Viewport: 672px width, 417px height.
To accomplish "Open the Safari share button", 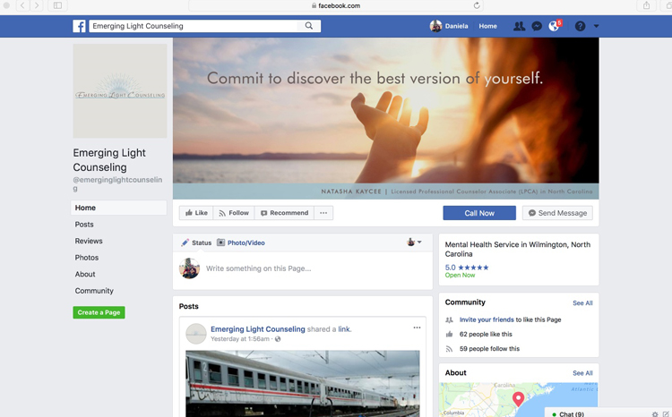I will [646, 5].
